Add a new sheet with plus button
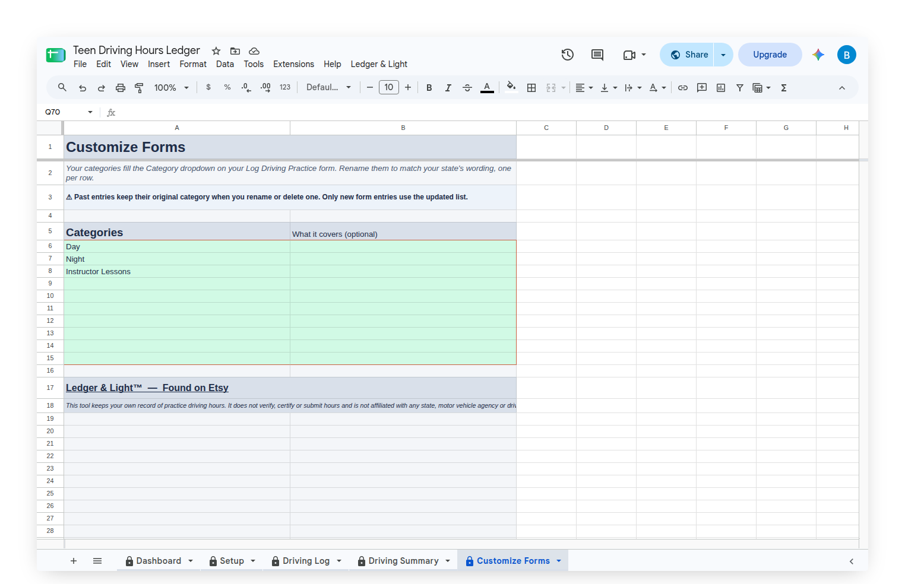This screenshot has height=584, width=905. [74, 561]
